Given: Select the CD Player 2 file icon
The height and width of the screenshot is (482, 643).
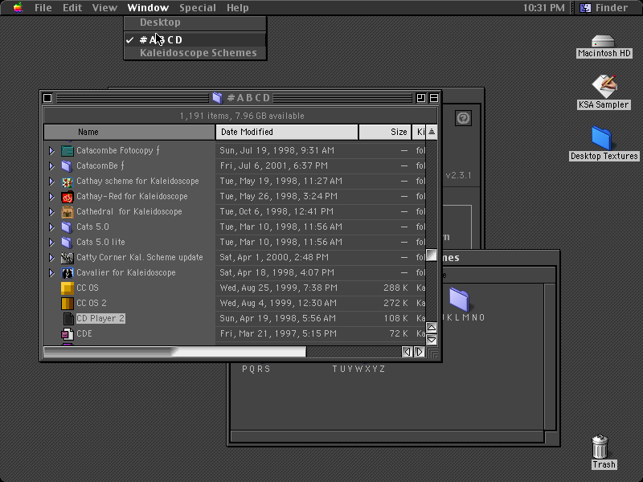Looking at the screenshot, I should click(x=68, y=318).
